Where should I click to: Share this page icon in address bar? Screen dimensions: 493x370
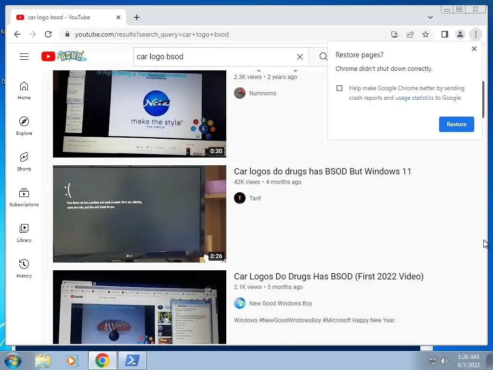click(x=410, y=34)
